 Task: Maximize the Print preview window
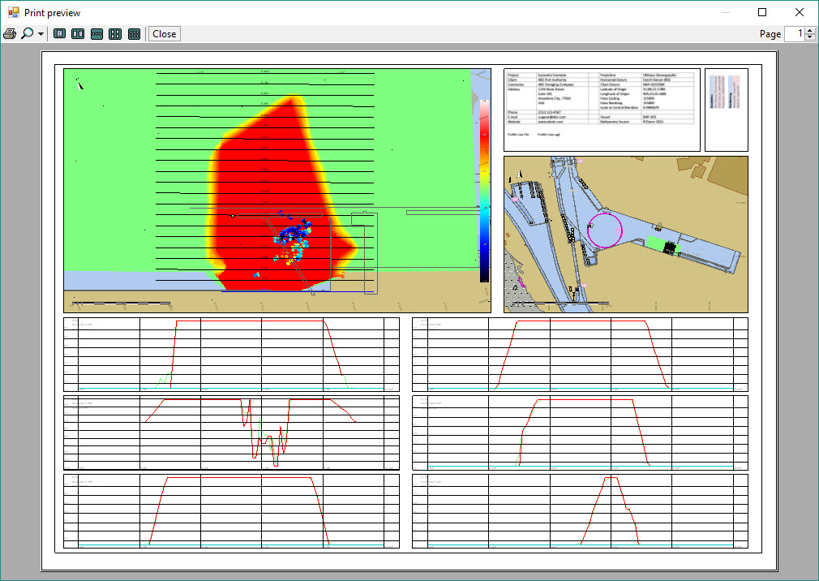coord(762,12)
